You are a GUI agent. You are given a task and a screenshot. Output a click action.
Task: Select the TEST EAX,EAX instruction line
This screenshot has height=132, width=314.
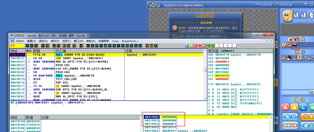tap(106, 79)
